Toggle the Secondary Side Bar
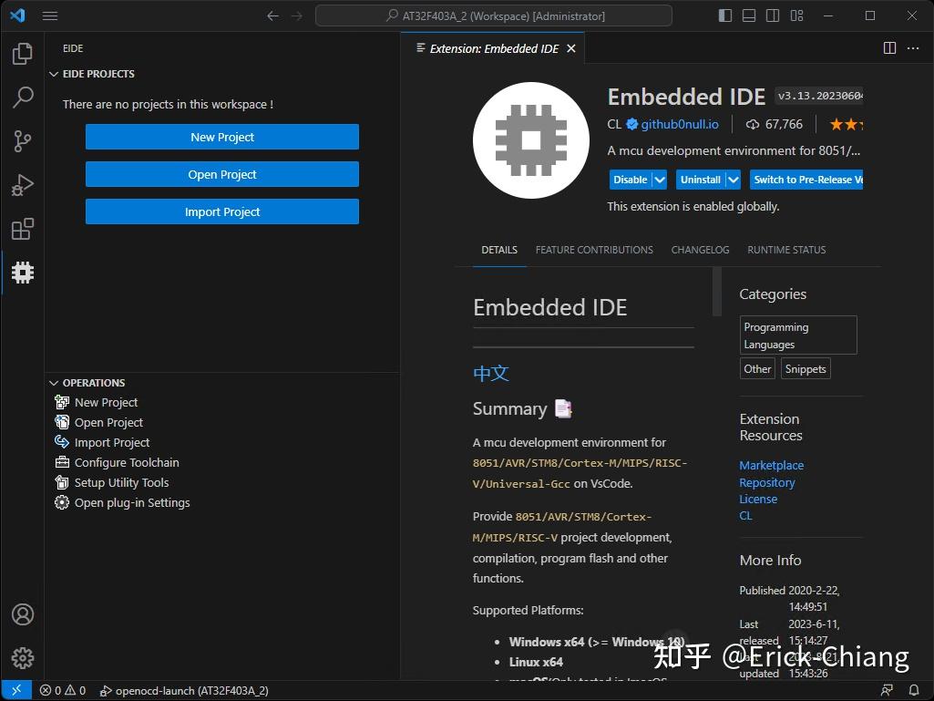The width and height of the screenshot is (934, 701). [773, 15]
